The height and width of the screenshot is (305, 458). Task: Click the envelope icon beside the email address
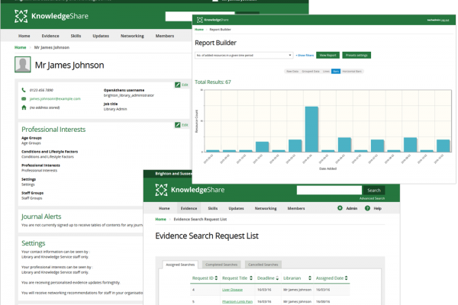coord(23,98)
